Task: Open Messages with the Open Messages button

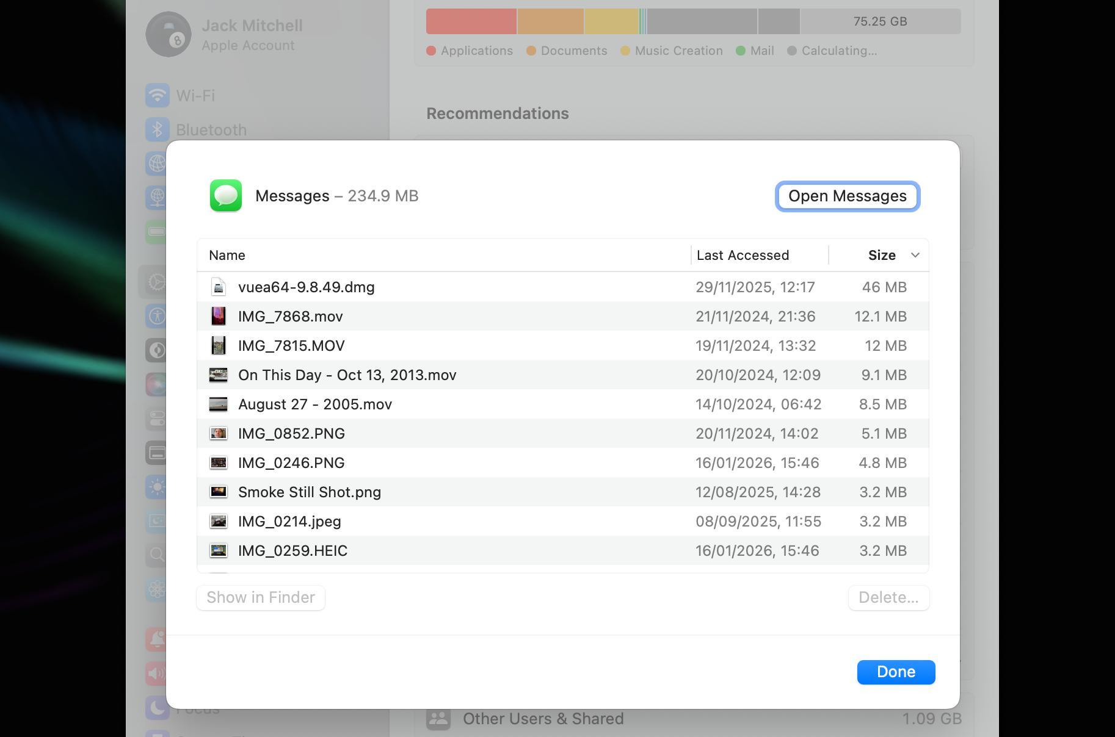Action: click(848, 196)
